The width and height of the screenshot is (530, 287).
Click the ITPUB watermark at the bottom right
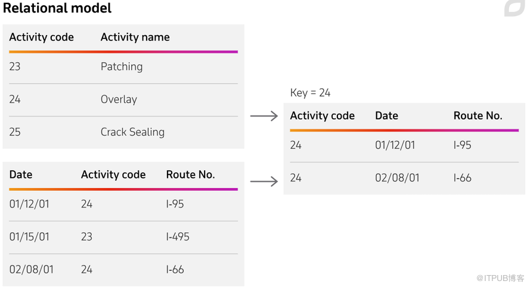500,277
